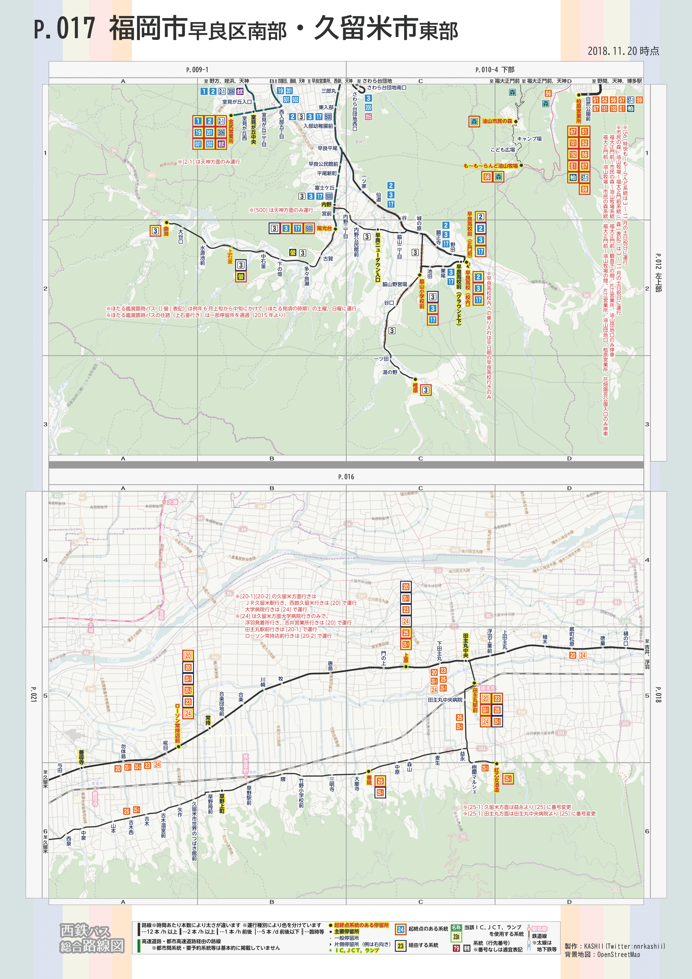This screenshot has width=692, height=979.
Task: Select the note ※[2-1]は天神方面のみ運行
Action: pos(209,162)
